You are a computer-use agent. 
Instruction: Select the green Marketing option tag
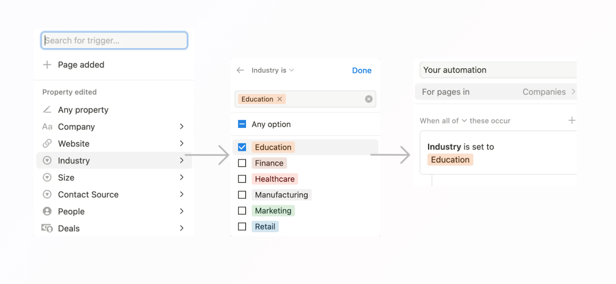[273, 211]
